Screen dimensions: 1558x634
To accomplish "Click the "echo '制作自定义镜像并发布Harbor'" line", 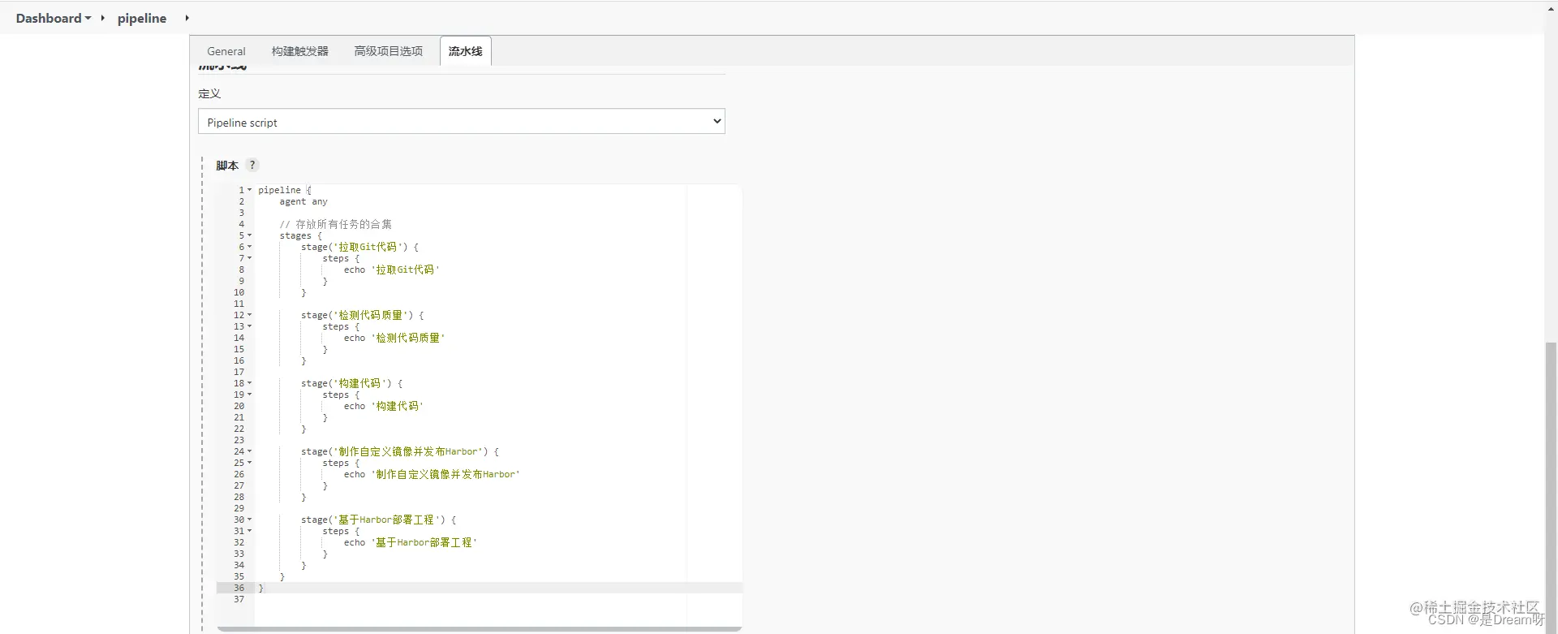I will [x=432, y=474].
